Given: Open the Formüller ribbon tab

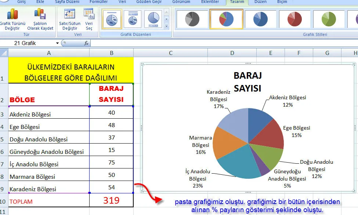Looking at the screenshot, I should [x=98, y=2].
